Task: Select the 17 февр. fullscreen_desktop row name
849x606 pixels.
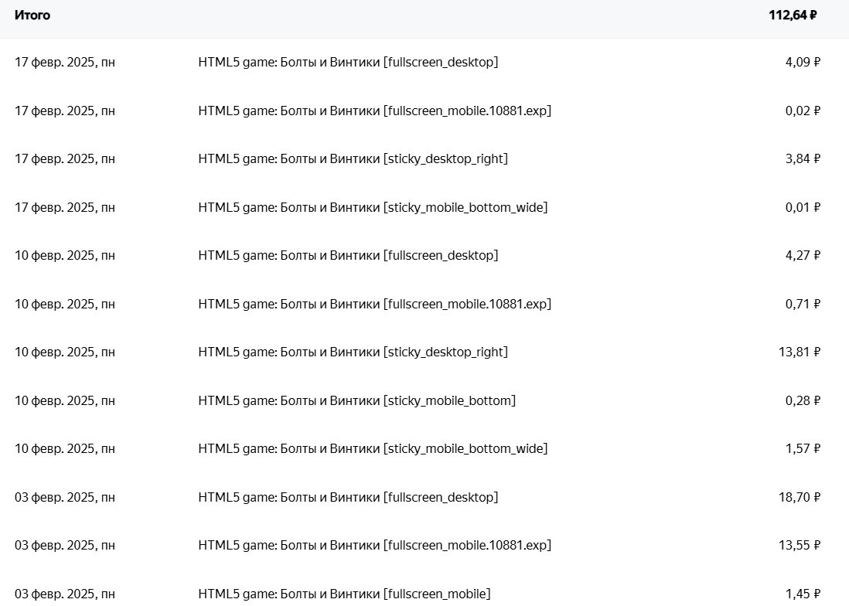Action: pos(348,62)
